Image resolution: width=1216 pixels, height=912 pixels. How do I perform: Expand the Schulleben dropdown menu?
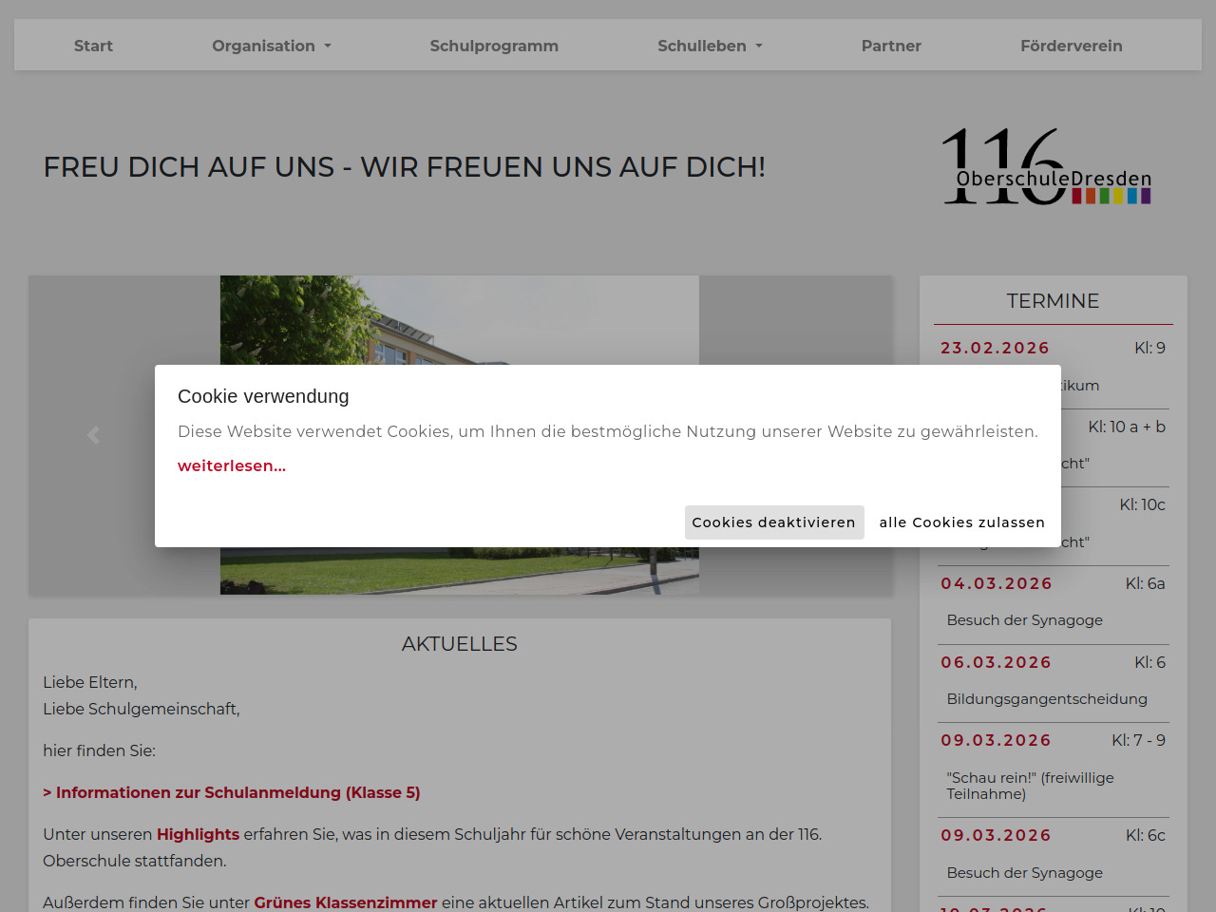pos(710,46)
